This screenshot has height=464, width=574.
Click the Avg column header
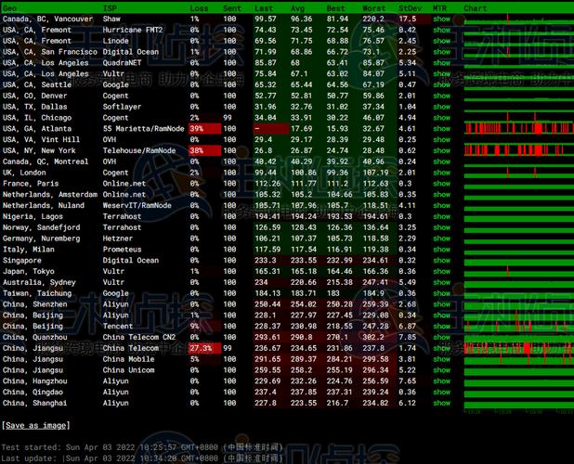297,8
